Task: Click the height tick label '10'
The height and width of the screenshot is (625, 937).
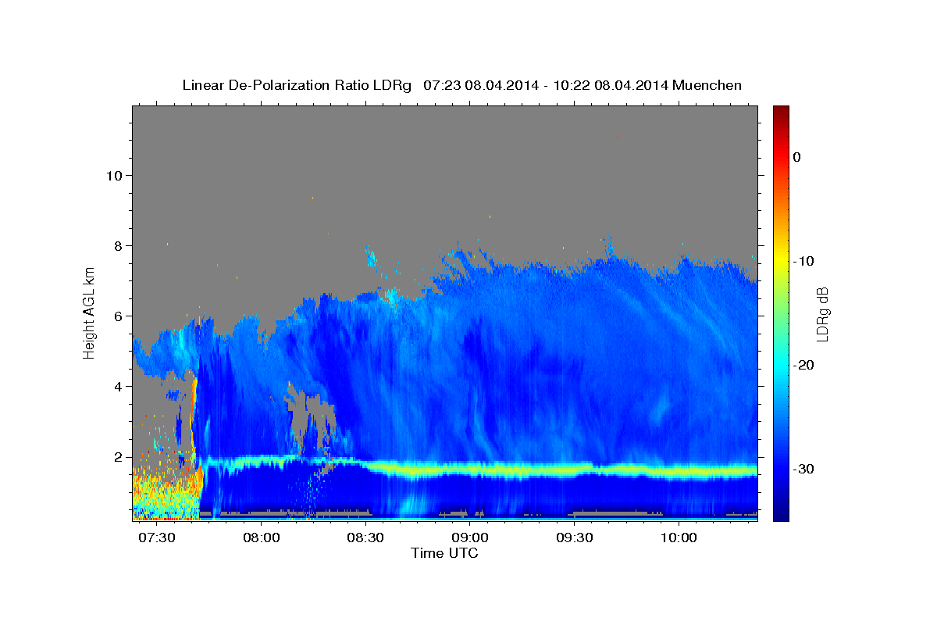Action: click(116, 176)
